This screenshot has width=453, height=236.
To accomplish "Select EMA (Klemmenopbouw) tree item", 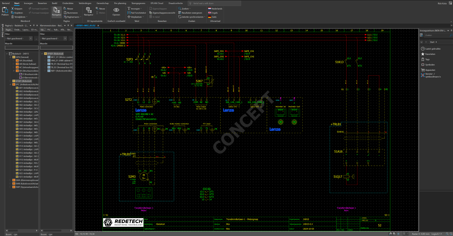I will click(x=25, y=180).
